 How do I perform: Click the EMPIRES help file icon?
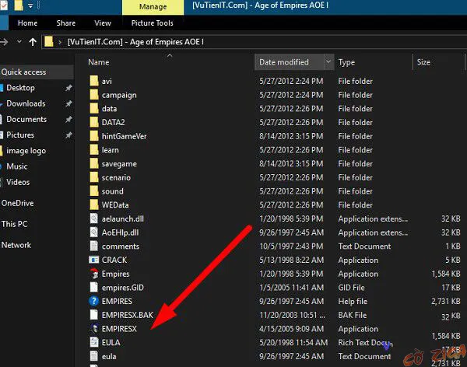pos(93,301)
